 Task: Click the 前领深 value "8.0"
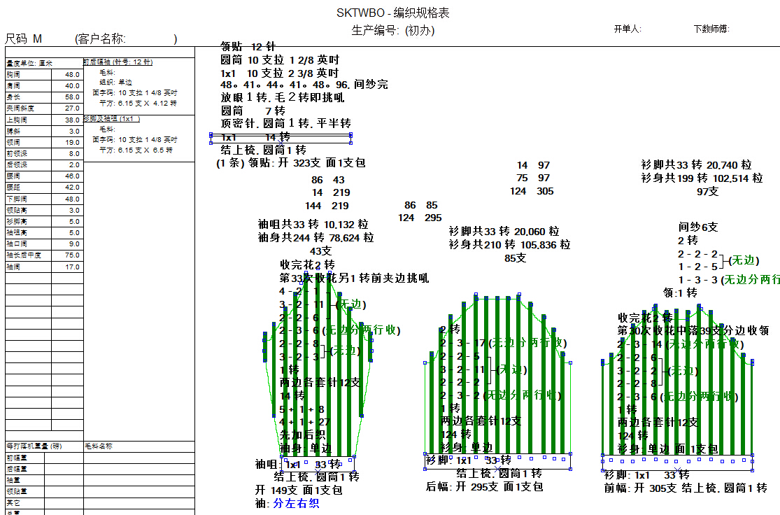tap(74, 154)
